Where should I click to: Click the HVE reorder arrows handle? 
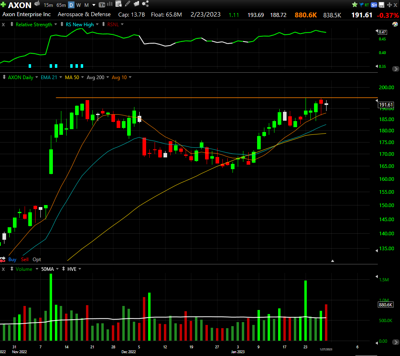(x=63, y=269)
